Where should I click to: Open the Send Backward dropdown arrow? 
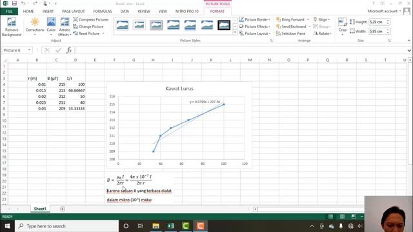click(x=310, y=26)
